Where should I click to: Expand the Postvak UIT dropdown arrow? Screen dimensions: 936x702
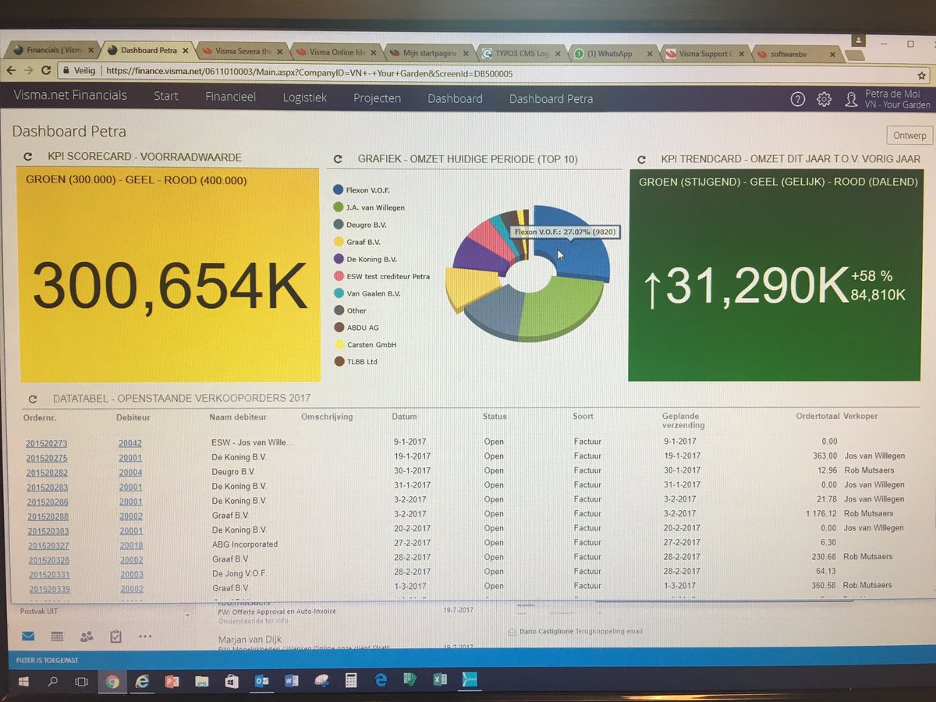[x=187, y=615]
